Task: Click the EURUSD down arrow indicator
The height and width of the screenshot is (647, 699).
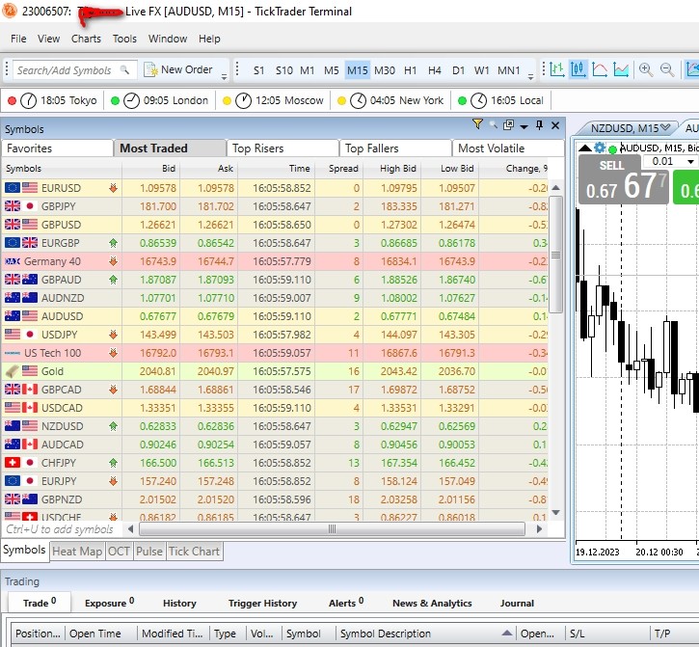Action: point(113,188)
